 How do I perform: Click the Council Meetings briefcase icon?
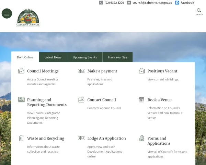tap(21, 71)
